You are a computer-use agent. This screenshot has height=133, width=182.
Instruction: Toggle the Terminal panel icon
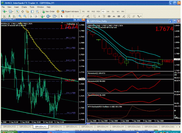32,11
